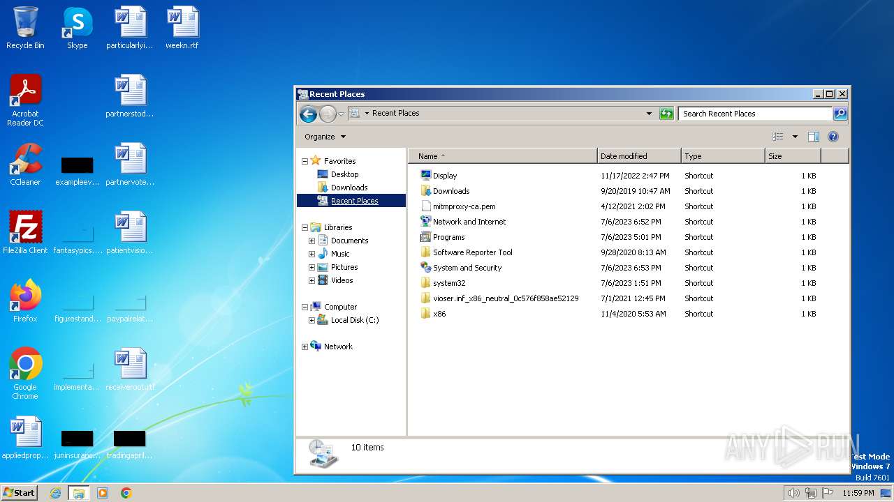Open the view options dropdown arrow

pyautogui.click(x=795, y=137)
